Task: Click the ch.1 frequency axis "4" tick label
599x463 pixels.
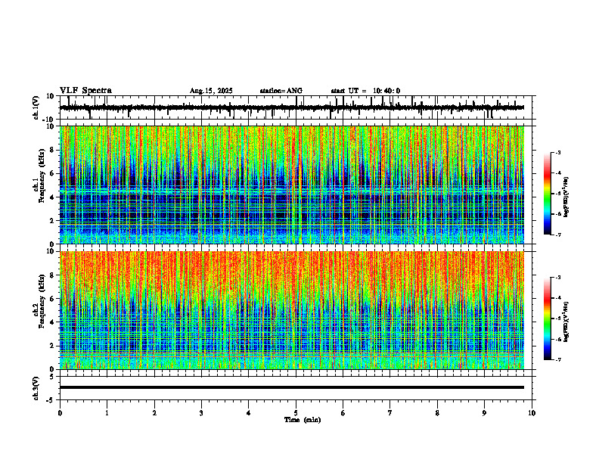Action: [x=53, y=197]
